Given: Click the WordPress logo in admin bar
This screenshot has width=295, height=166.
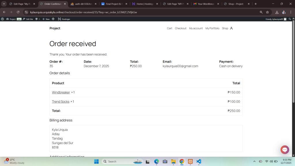Looking at the screenshot, I should 3,19.
